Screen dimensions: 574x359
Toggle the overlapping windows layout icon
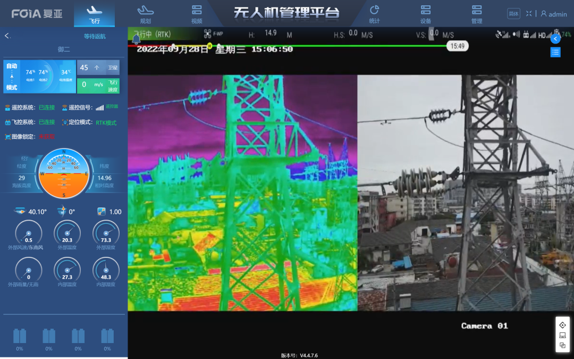[562, 346]
